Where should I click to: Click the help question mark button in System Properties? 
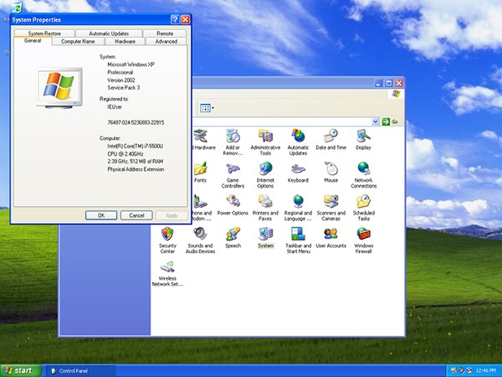pos(175,19)
